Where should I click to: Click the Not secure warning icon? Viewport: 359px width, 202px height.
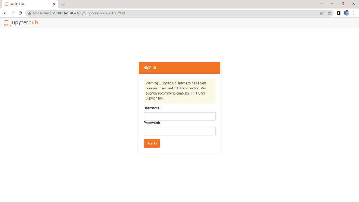coord(29,13)
